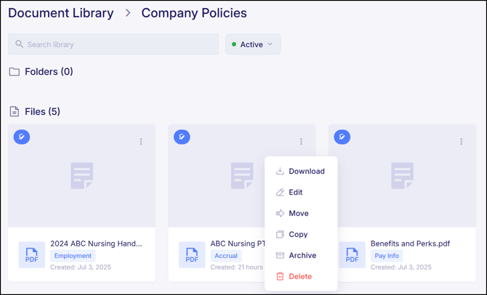
Task: Click the download arrow icon in menu
Action: 280,171
